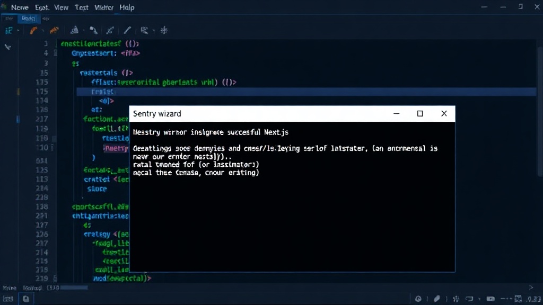This screenshot has width=543, height=305.
Task: Click the fold marker beside line 4
Action: (x=55, y=53)
